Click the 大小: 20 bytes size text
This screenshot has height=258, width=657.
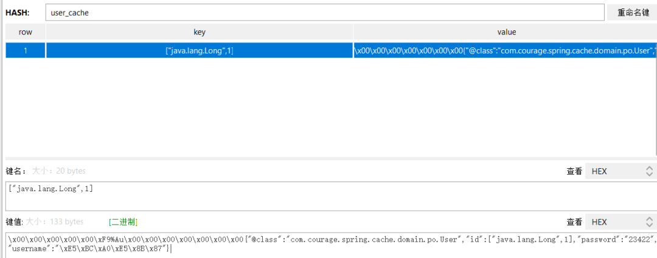(58, 171)
